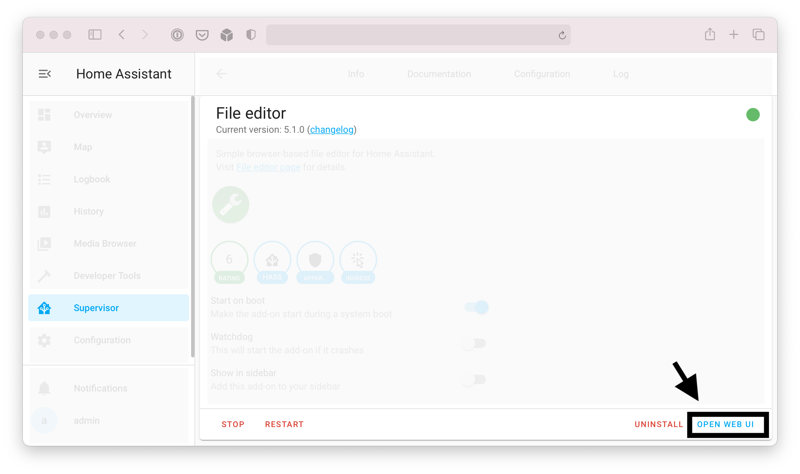
Task: Enable Show in sidebar toggle
Action: click(x=474, y=379)
